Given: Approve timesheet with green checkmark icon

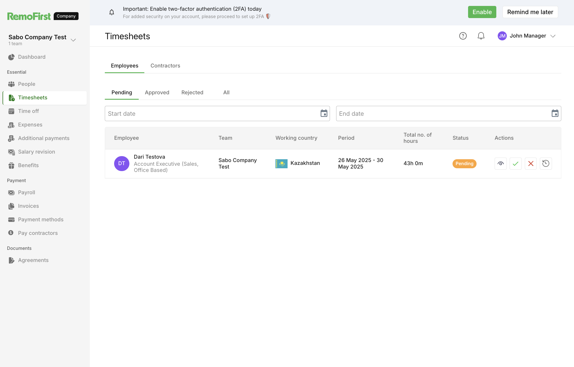Looking at the screenshot, I should click(516, 163).
